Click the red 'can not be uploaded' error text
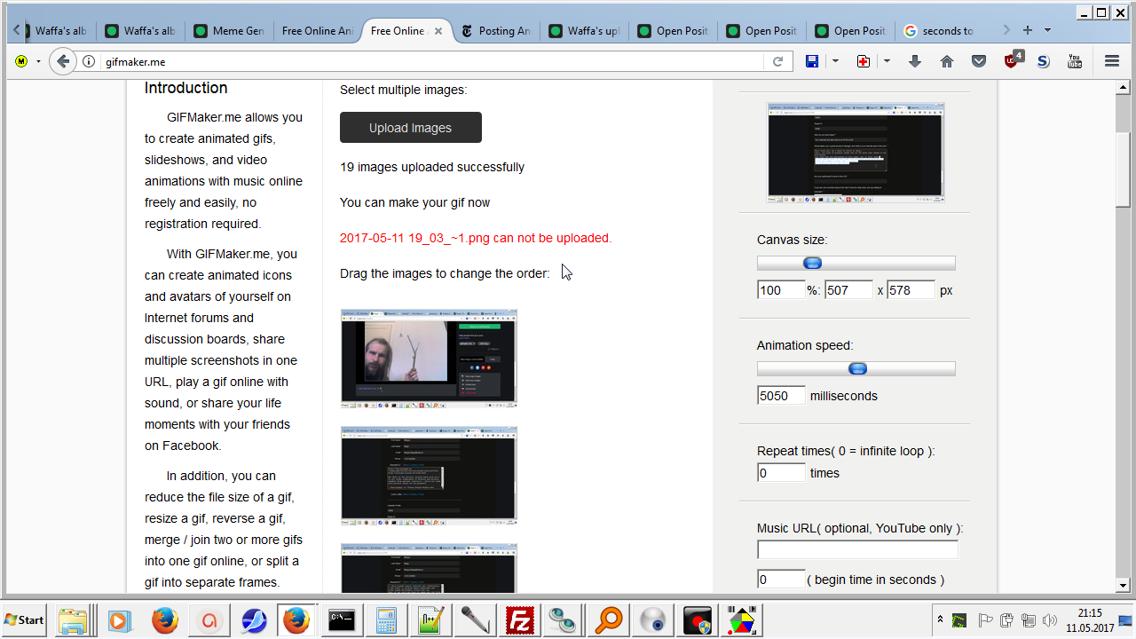Image resolution: width=1136 pixels, height=639 pixels. [x=476, y=238]
